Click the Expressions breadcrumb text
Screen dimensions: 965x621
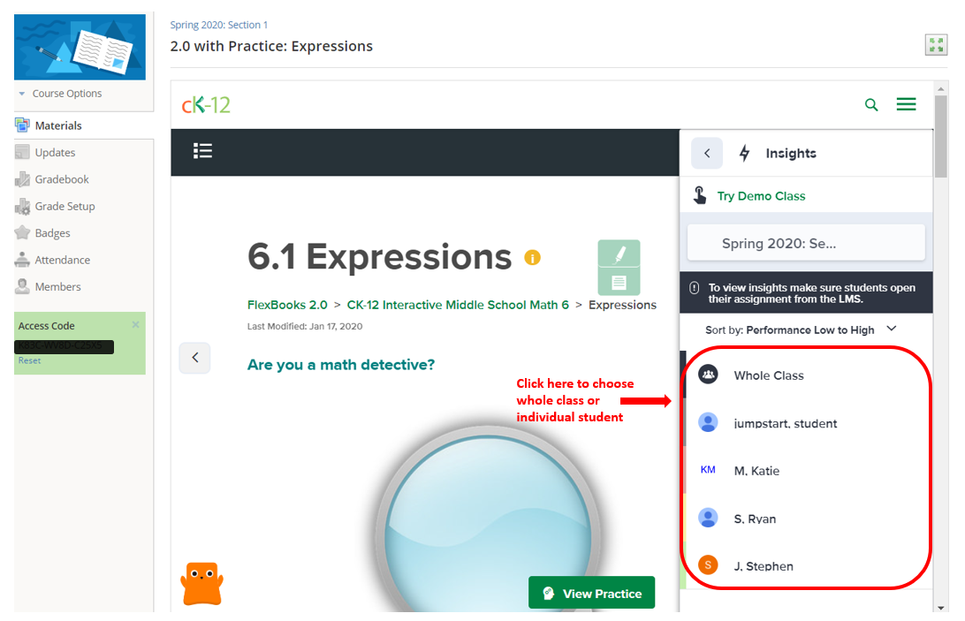[622, 305]
